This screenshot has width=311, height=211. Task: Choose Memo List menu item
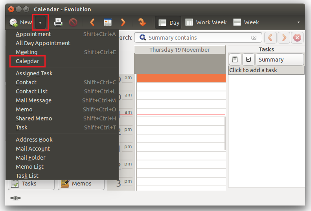62,167
